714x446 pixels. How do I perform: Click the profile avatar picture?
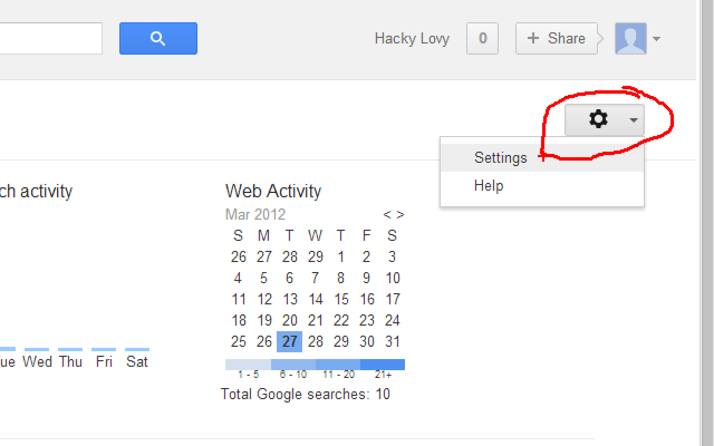tap(630, 38)
